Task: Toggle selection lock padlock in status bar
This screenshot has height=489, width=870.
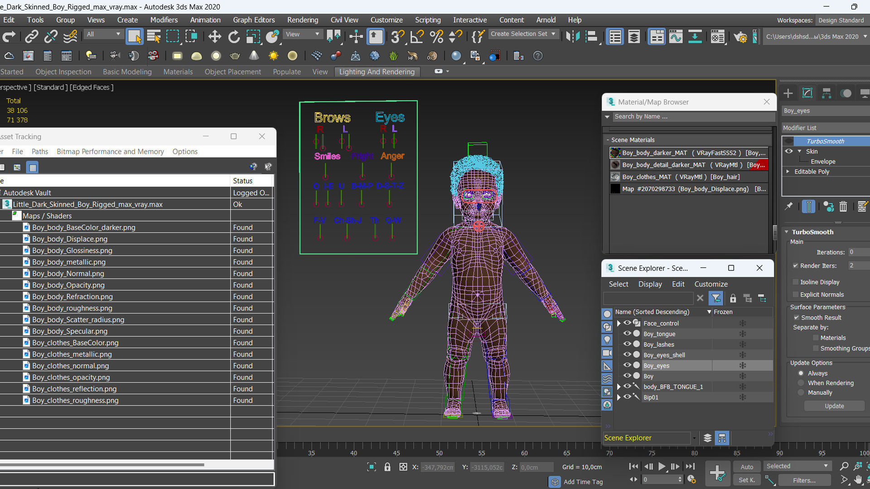Action: (x=387, y=467)
